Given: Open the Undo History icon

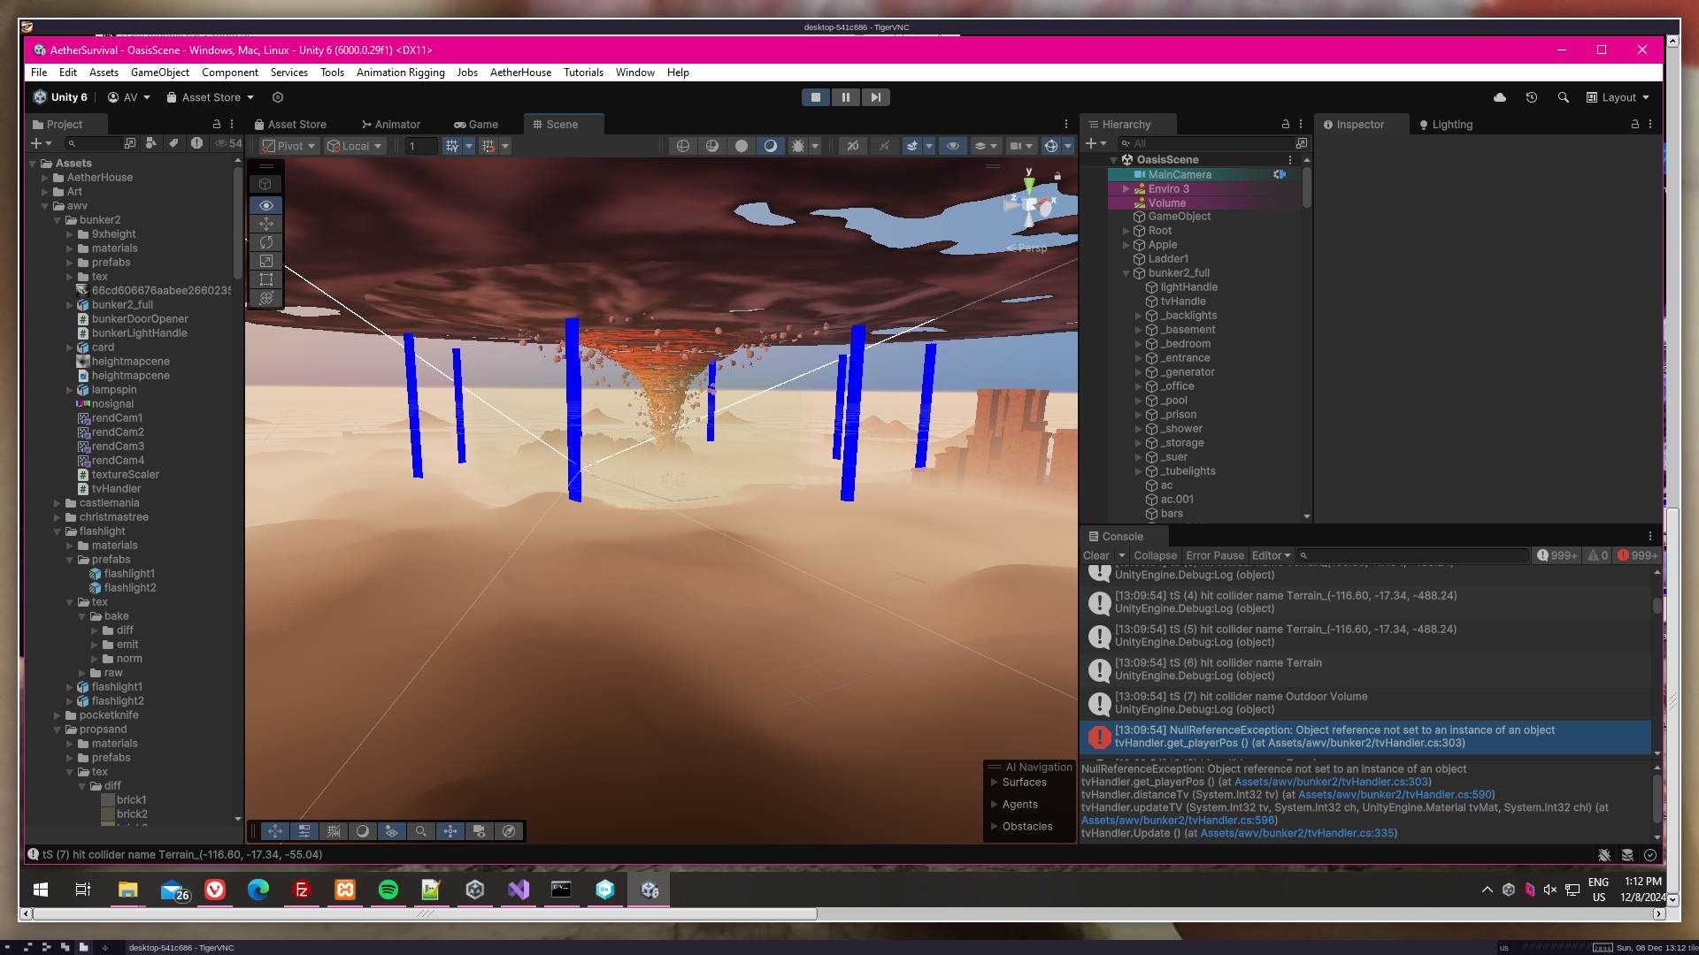Looking at the screenshot, I should pyautogui.click(x=1531, y=97).
